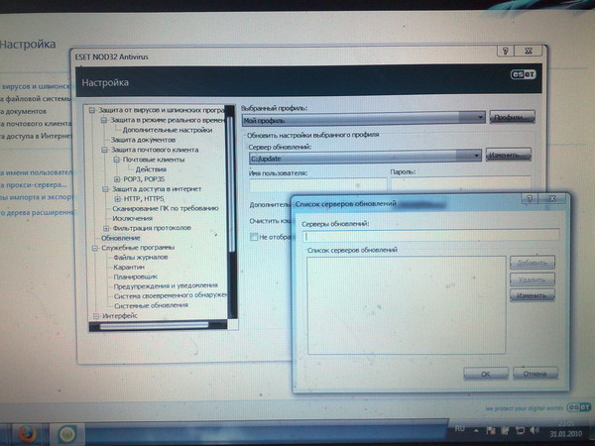Click 'о дерева расширенн...' link in background window
The height and width of the screenshot is (446, 595).
click(37, 213)
